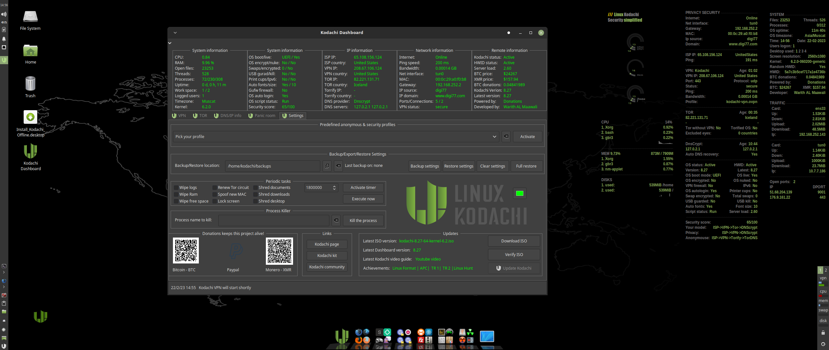Open the green folder launcher in left panel

coord(4,311)
